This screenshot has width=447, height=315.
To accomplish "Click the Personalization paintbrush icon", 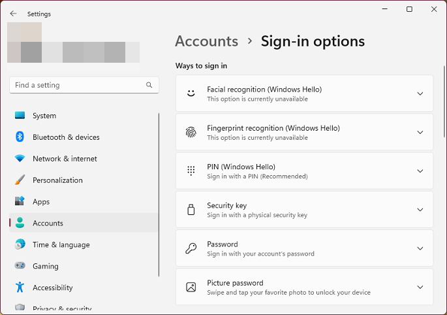I will (20, 180).
